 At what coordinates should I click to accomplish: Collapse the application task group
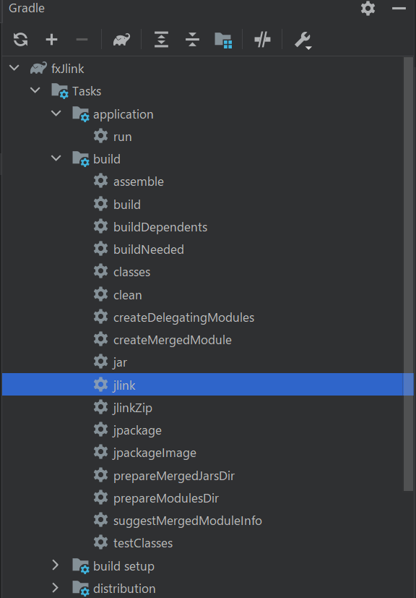(56, 114)
